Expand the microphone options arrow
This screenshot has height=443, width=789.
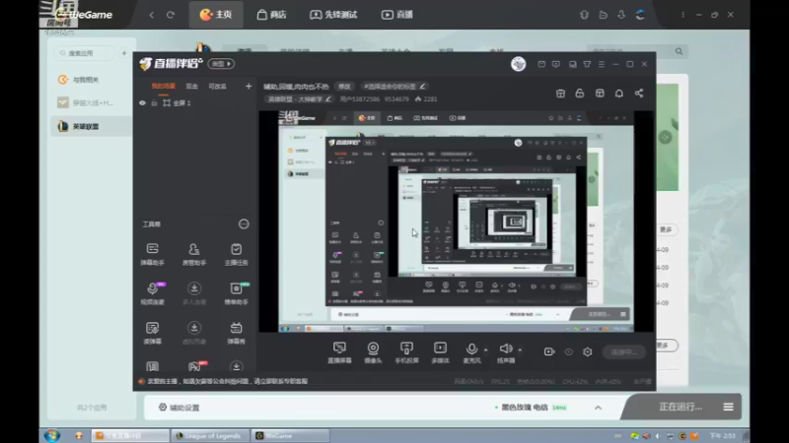tap(485, 349)
